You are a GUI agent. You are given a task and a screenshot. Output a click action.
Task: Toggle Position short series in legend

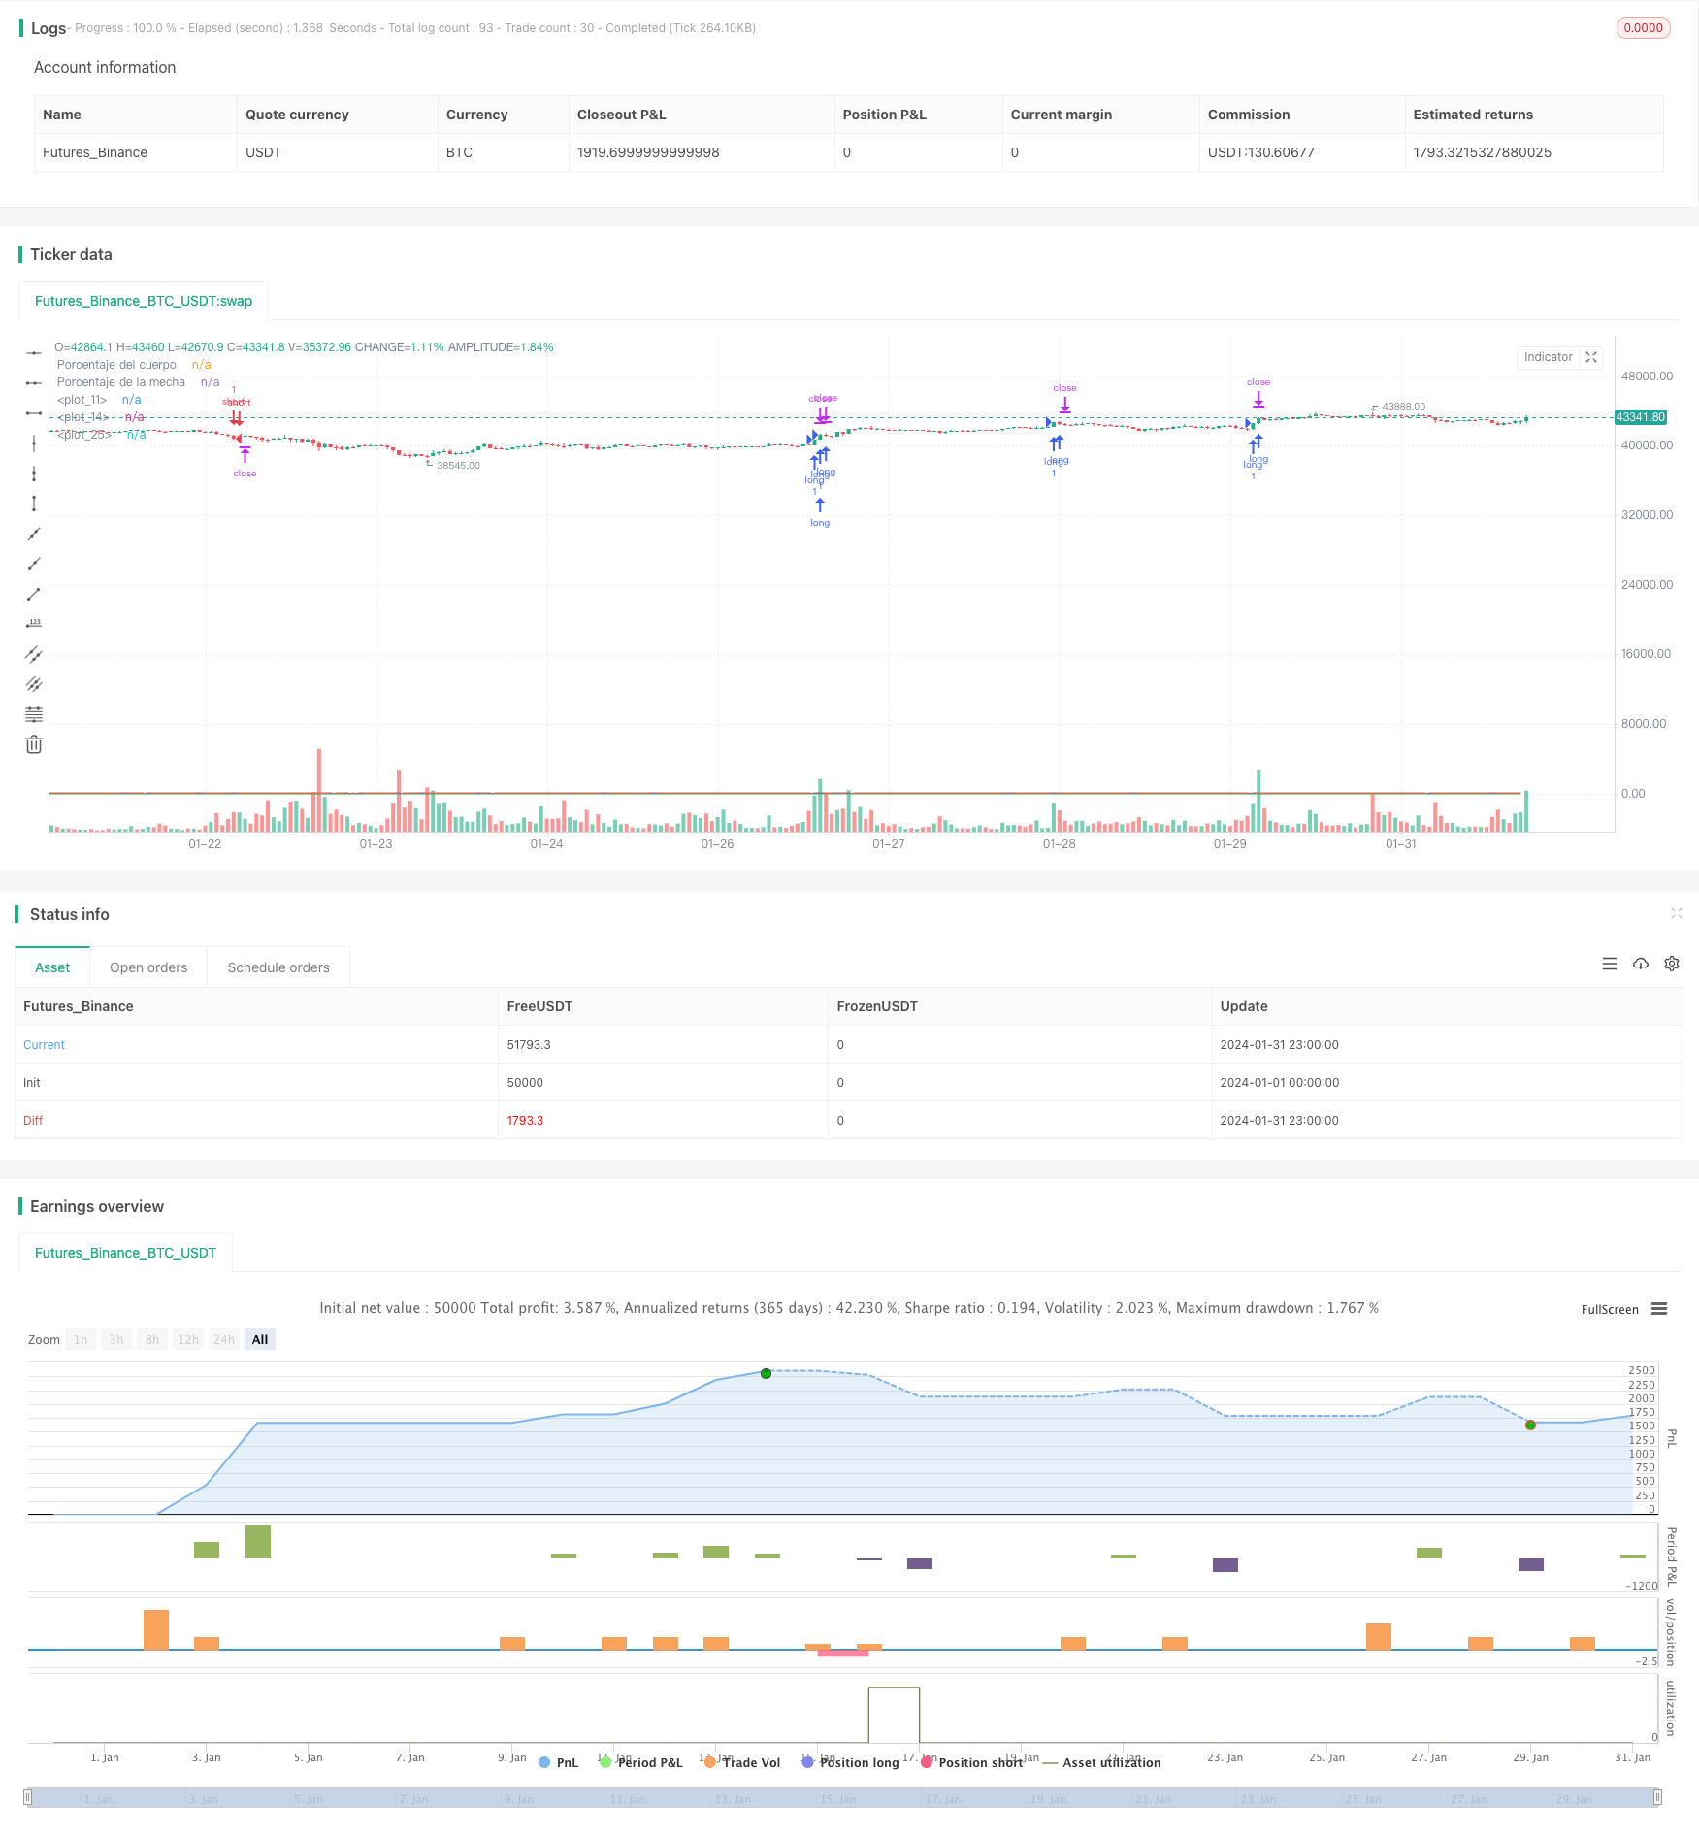pos(971,1762)
